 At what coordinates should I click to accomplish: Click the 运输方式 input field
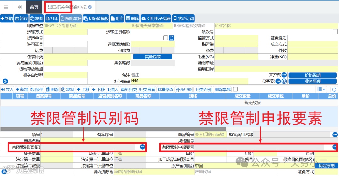tap(66, 32)
